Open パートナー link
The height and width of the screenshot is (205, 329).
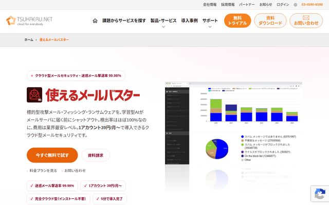247,5
